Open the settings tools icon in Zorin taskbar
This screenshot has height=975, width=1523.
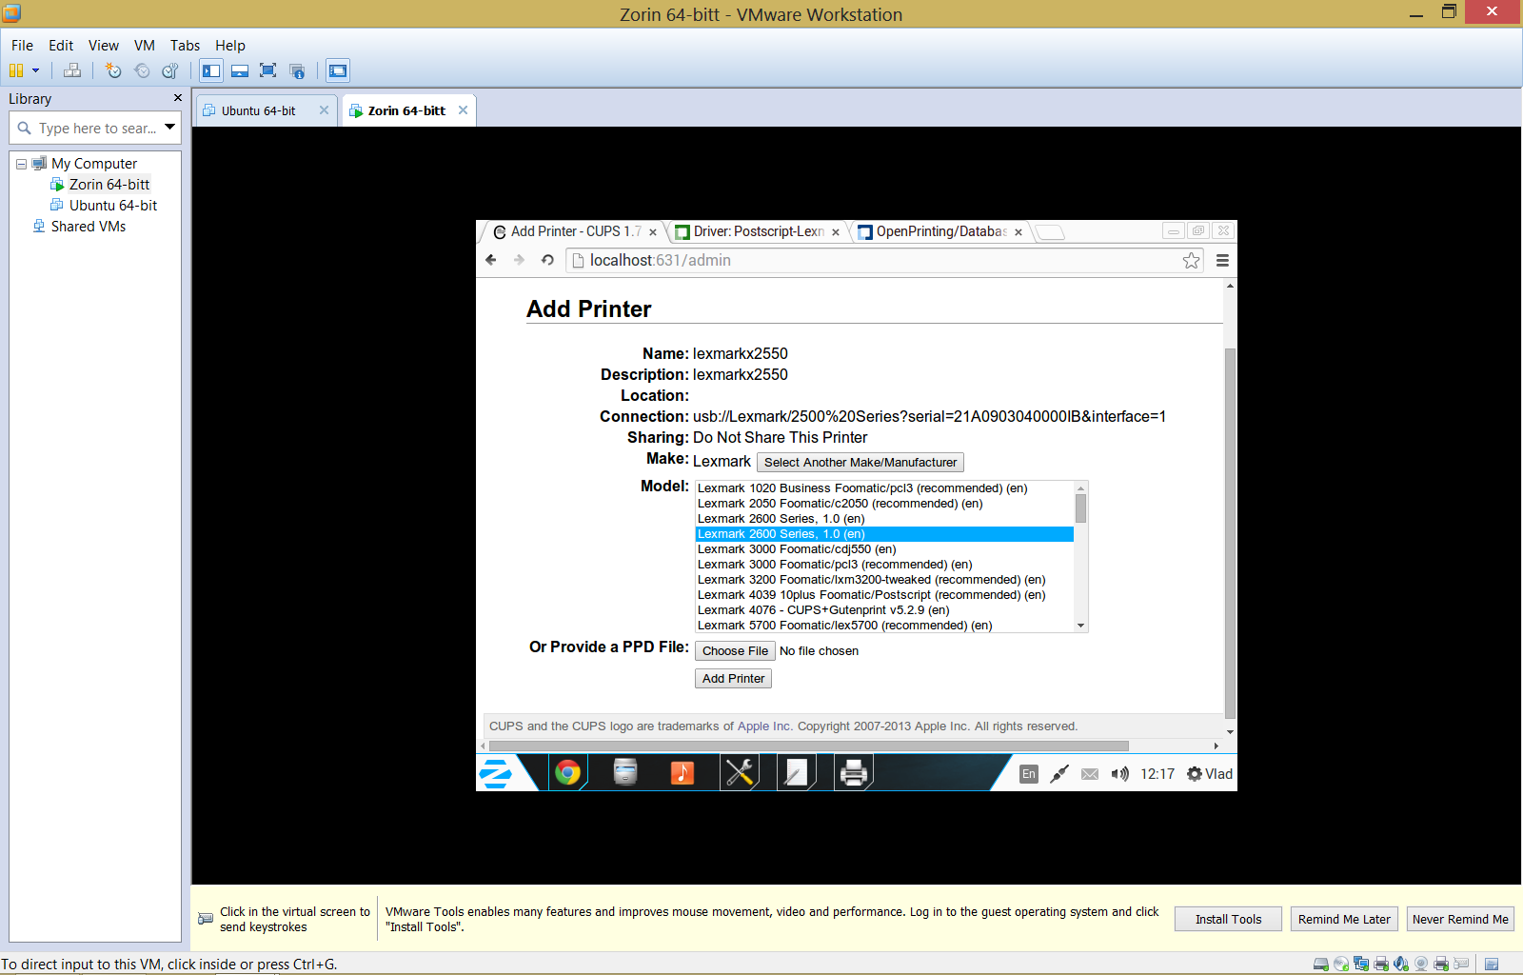[740, 772]
